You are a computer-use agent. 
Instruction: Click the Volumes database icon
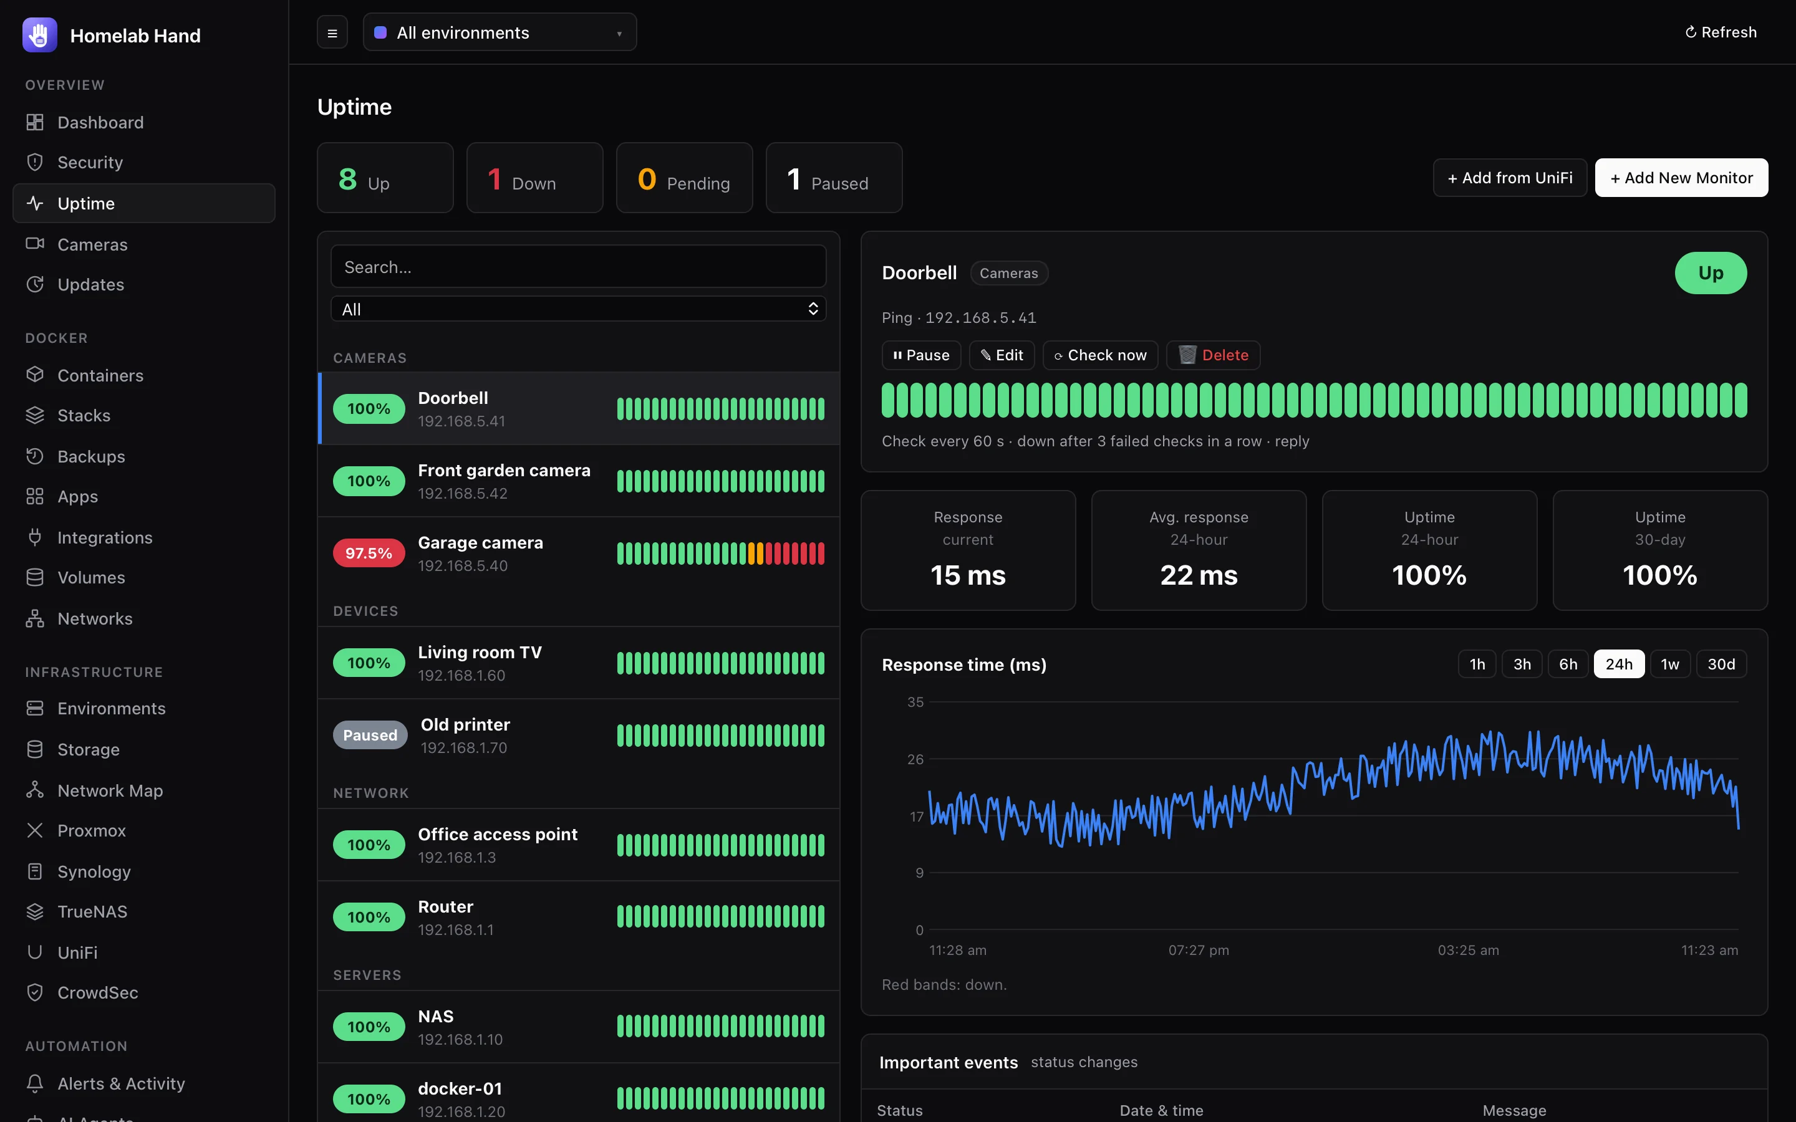pyautogui.click(x=35, y=577)
